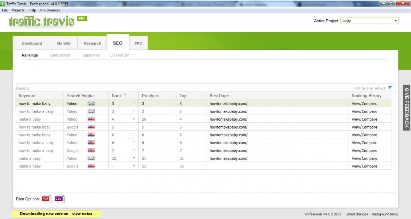Image resolution: width=411 pixels, height=219 pixels.
Task: Select the Rankings sub-tab
Action: 30,55
